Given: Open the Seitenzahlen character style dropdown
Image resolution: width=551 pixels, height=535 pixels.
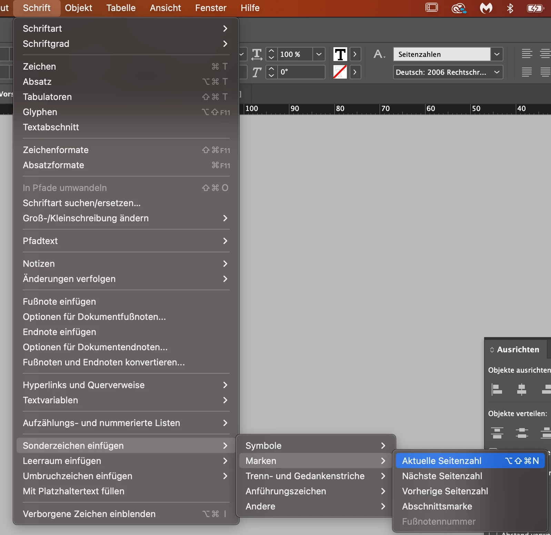Looking at the screenshot, I should point(497,54).
